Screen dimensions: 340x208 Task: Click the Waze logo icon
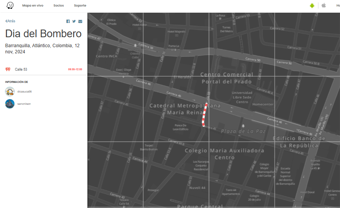10,5
